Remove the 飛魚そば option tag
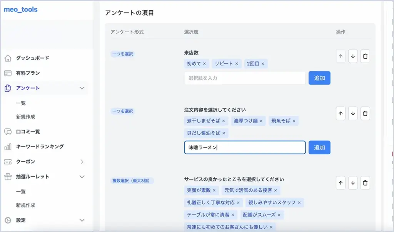The image size is (394, 232). click(x=294, y=121)
